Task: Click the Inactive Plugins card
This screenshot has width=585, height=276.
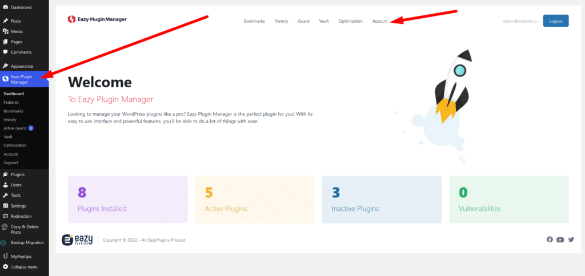Action: [382, 199]
